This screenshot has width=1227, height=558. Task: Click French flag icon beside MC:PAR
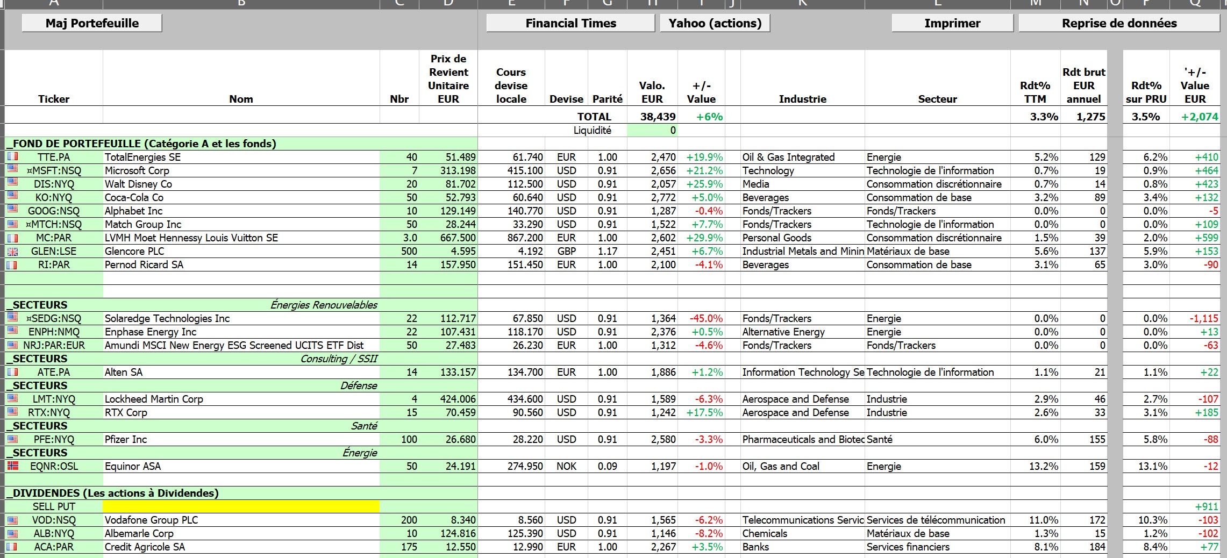[x=12, y=238]
